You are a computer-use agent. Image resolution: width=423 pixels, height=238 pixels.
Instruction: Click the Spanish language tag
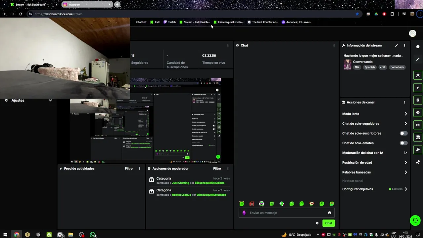pos(369,67)
